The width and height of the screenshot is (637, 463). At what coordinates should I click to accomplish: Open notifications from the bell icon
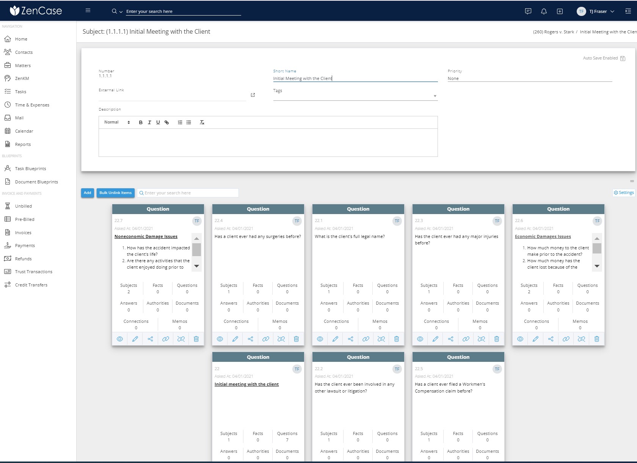pos(544,11)
